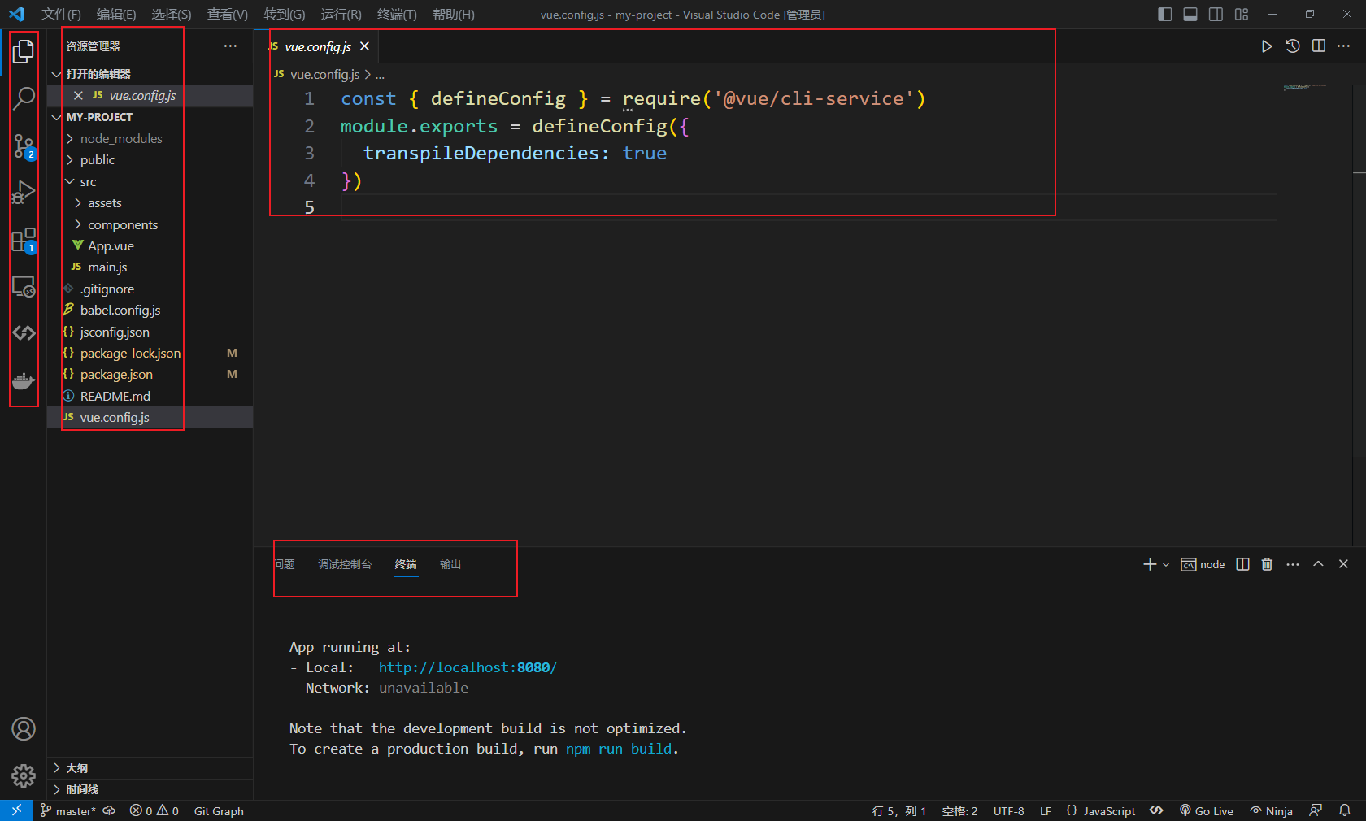1366x821 pixels.
Task: Customize layout icon in title bar
Action: click(x=1242, y=14)
